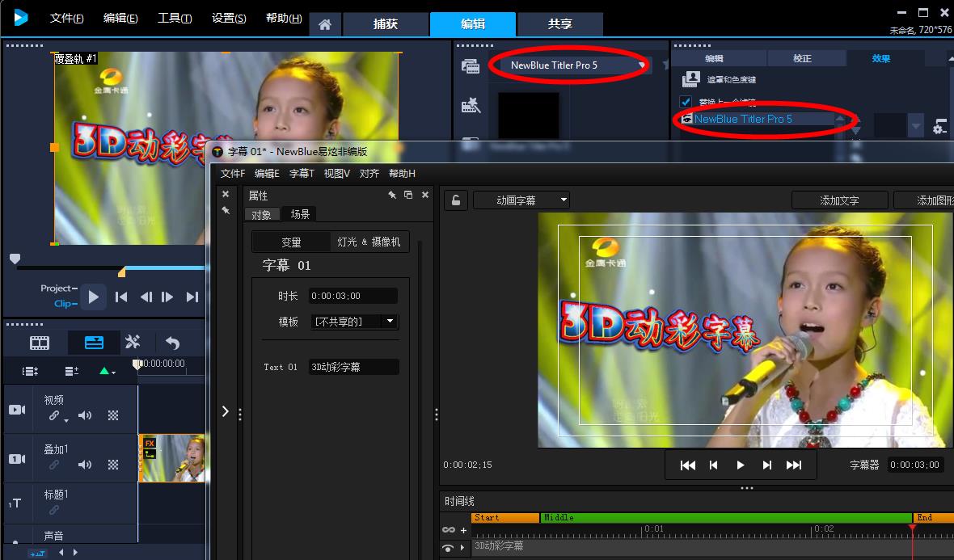954x560 pixels.
Task: Switch to the 共享 step tab
Action: pyautogui.click(x=559, y=24)
